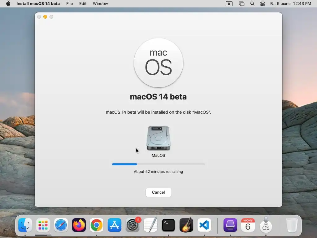The image size is (317, 238).
Task: Open the File menu
Action: [70, 4]
